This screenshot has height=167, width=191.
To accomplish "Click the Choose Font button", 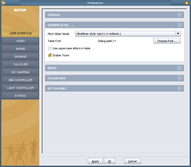I will pos(167,41).
